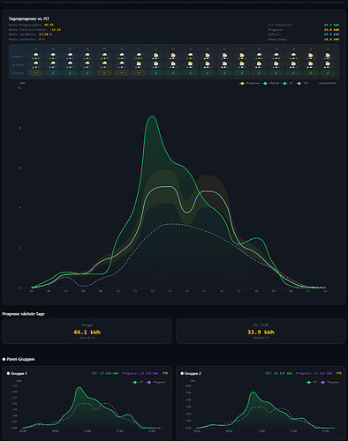Toggle the green IST series in main legend
The height and width of the screenshot is (441, 348).
(x=287, y=83)
